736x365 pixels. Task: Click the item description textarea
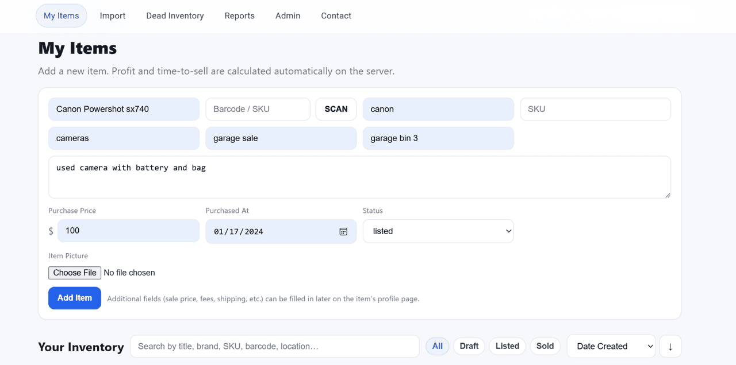[359, 177]
